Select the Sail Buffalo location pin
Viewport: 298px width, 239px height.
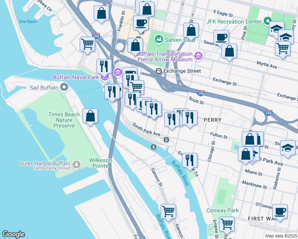click(64, 87)
